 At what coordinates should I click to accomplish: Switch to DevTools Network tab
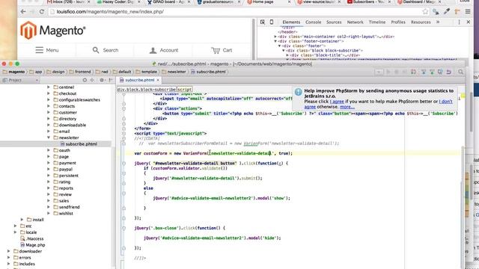355,22
